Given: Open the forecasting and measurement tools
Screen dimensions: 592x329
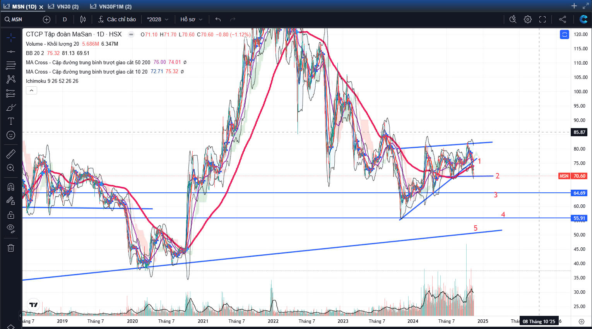Looking at the screenshot, I should pyautogui.click(x=11, y=93).
